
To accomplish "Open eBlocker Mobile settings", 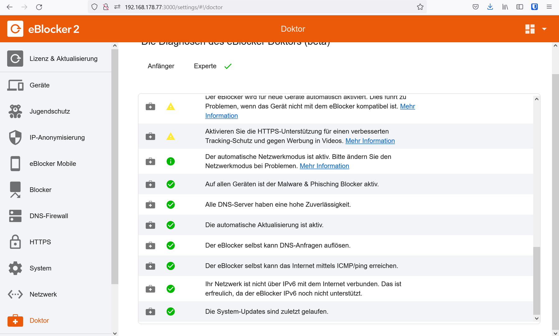I will point(56,164).
